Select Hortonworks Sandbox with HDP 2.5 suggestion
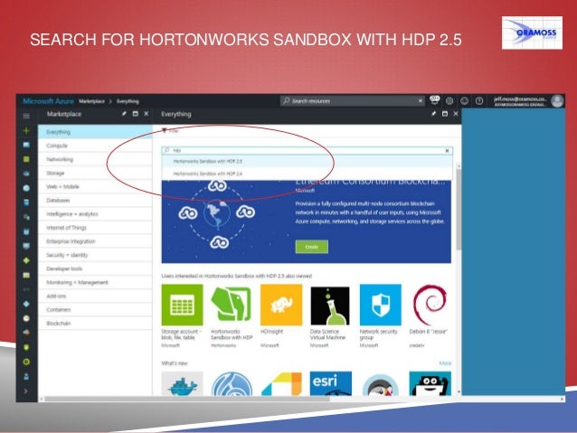577x433 pixels. tap(307, 161)
